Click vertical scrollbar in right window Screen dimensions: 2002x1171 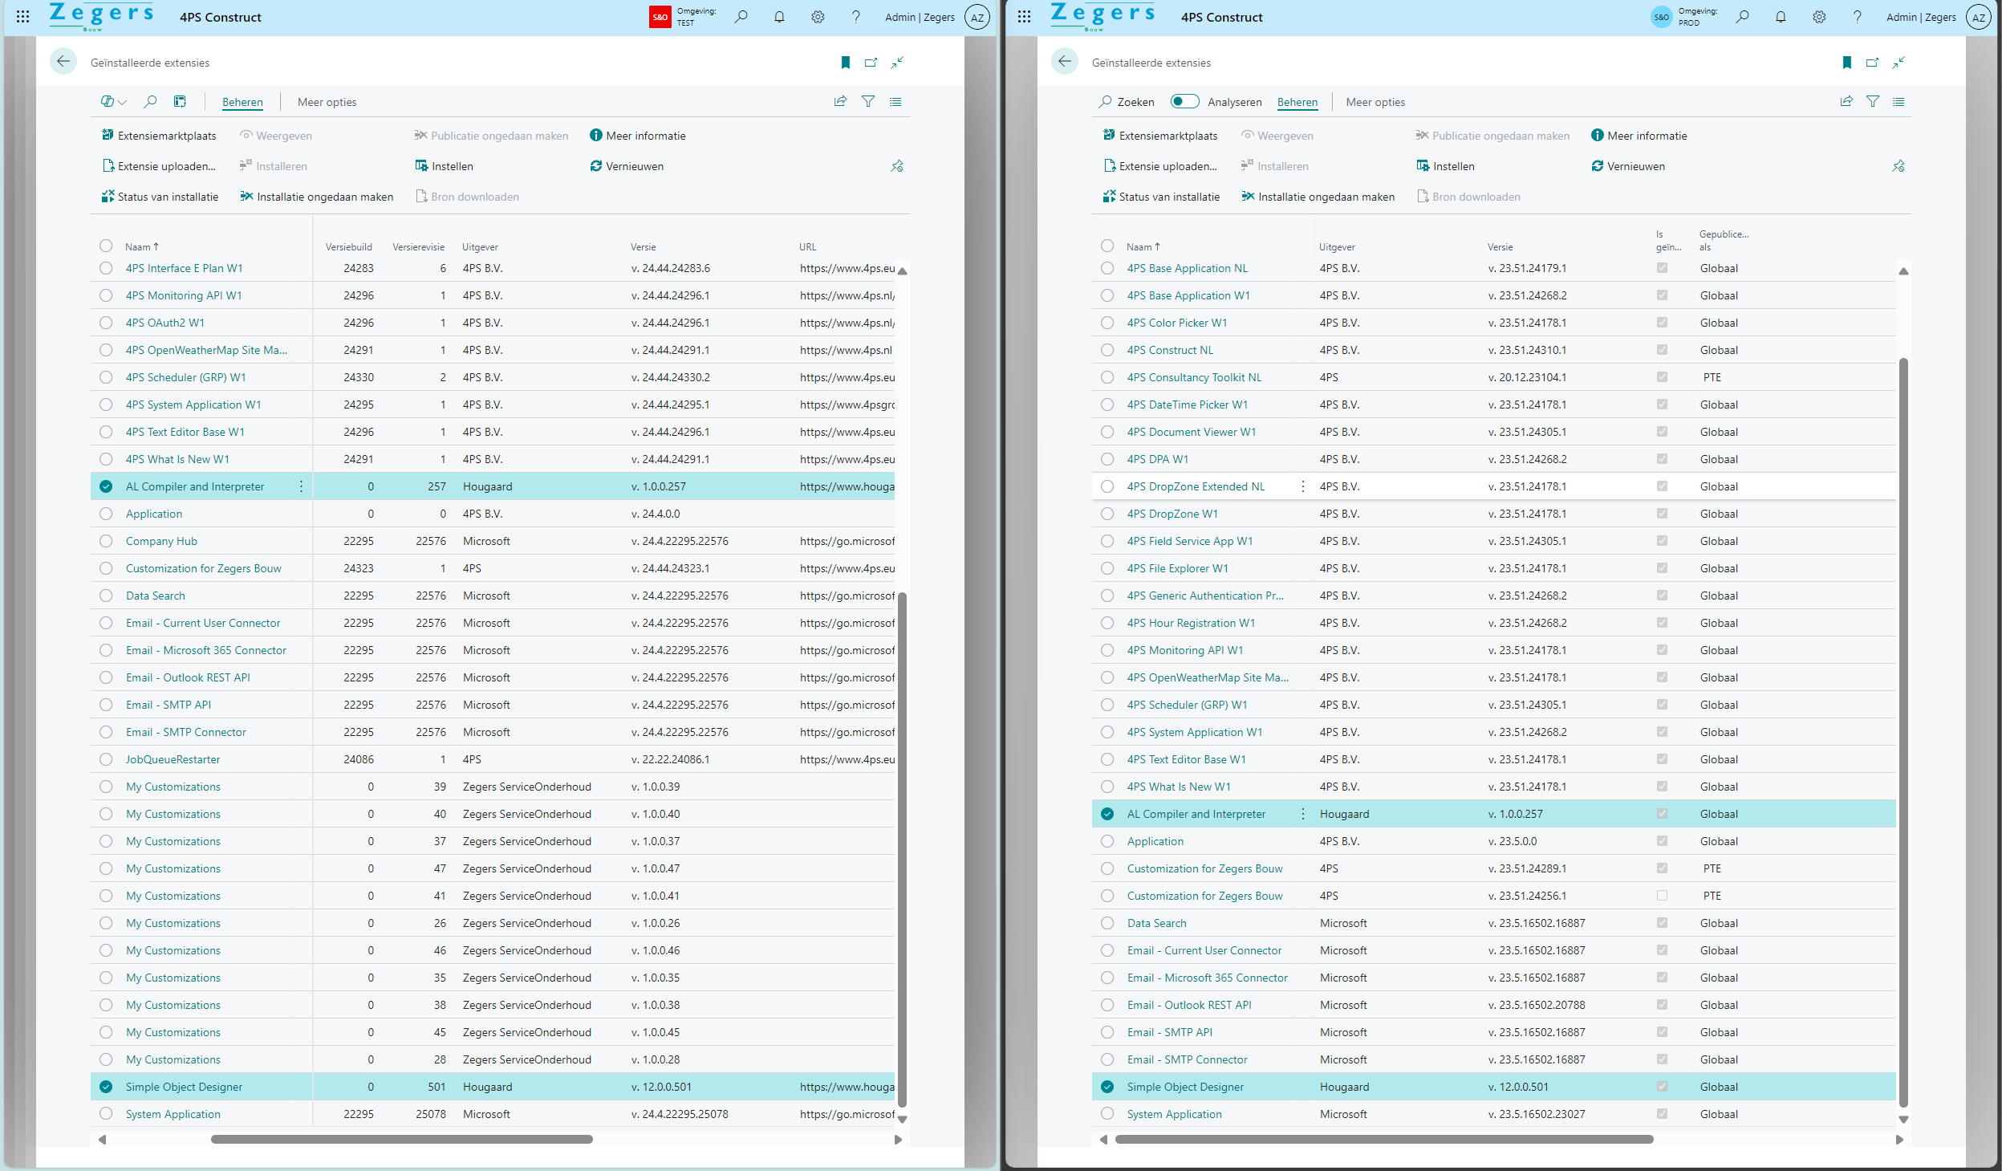click(1903, 732)
